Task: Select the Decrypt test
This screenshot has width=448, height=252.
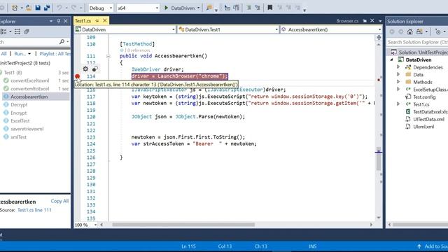Action: click(x=19, y=104)
